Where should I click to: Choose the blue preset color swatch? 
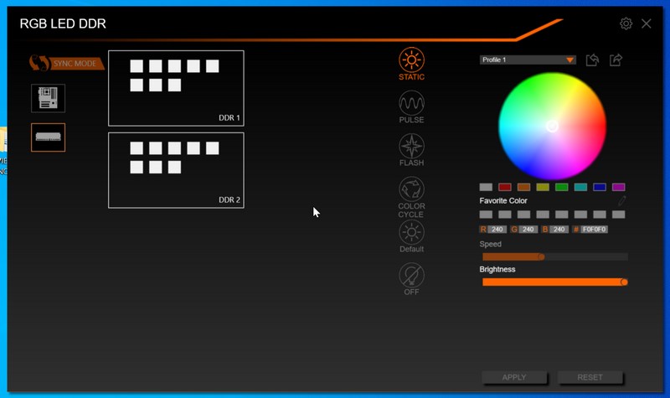(600, 187)
